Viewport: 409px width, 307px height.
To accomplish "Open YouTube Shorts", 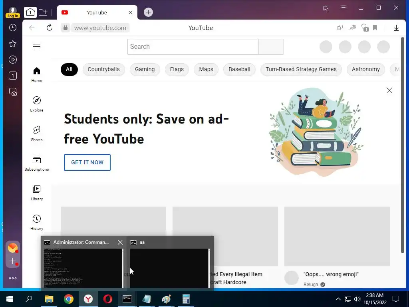I will tap(37, 134).
